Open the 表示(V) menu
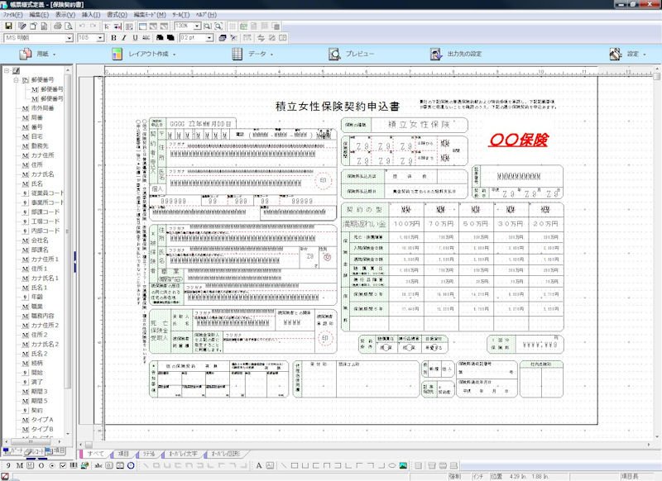 point(65,15)
